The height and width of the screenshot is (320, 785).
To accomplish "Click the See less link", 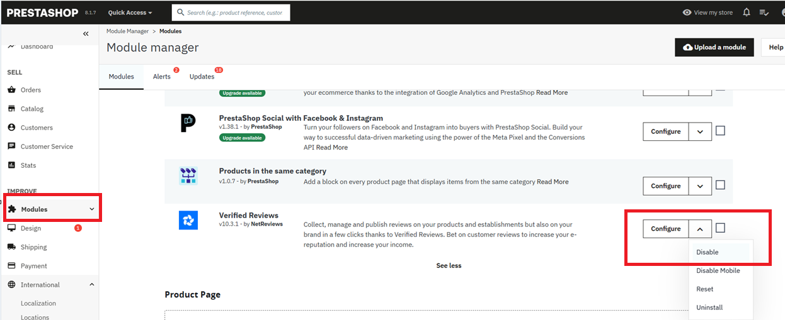I will (449, 265).
